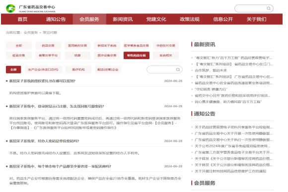Open the 关于我们 menu item
The width and height of the screenshot is (288, 192).
coord(256,19)
